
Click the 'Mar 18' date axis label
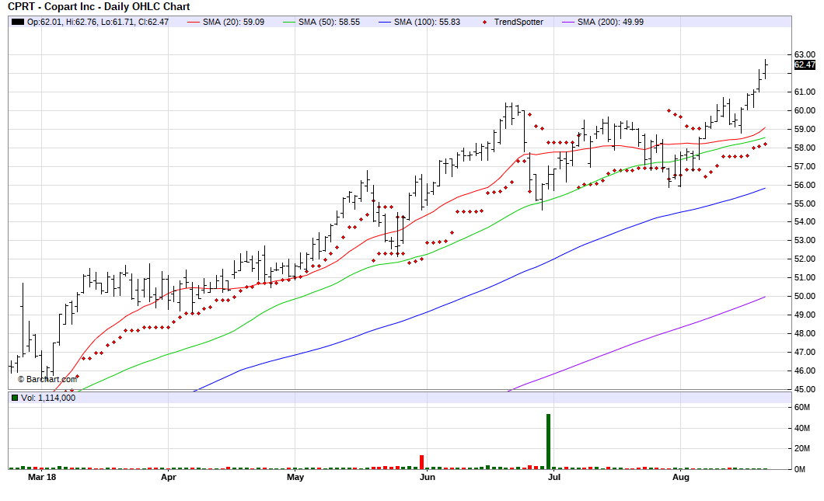point(42,477)
